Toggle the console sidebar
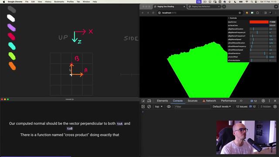This screenshot has height=157, width=279. click(143, 106)
